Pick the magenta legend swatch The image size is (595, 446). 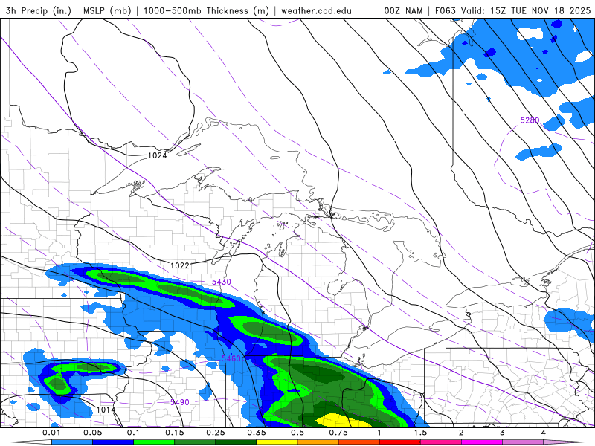click(x=482, y=442)
